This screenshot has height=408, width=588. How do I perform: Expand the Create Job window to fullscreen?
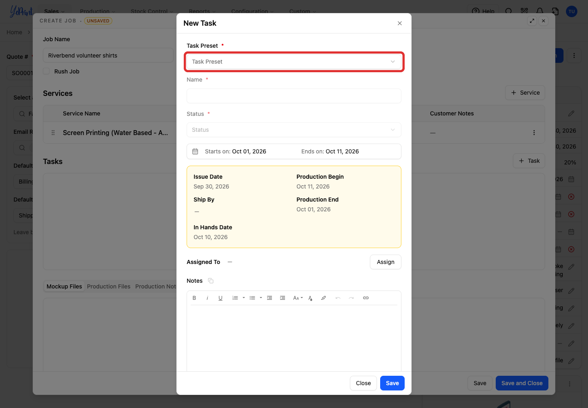click(532, 20)
